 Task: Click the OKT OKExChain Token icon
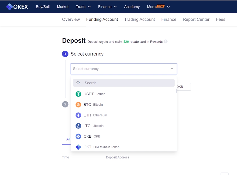[x=78, y=147]
